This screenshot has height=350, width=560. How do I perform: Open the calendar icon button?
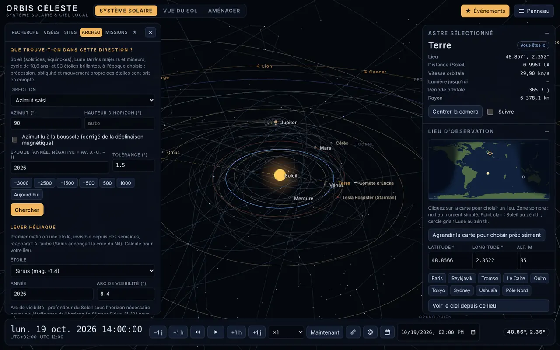pos(387,332)
